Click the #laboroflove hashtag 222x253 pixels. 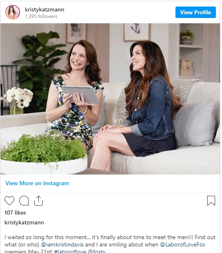(70, 251)
